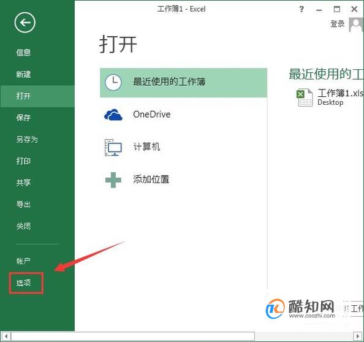Click the user avatar picture icon
The width and height of the screenshot is (364, 342).
pos(356,25)
